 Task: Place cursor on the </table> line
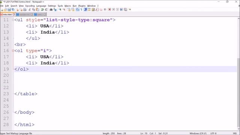pyautogui.click(x=126, y=94)
